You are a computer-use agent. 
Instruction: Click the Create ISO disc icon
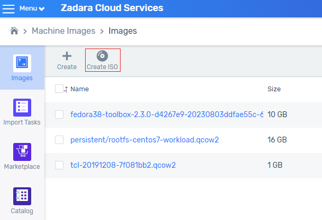click(x=102, y=56)
